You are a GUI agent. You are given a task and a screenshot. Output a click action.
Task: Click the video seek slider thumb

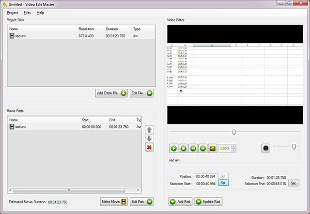tap(234, 132)
